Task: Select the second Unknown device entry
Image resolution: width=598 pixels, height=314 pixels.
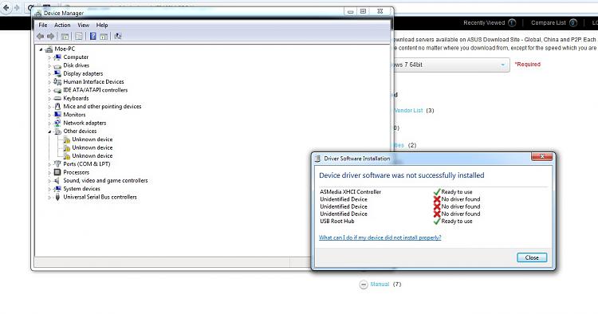Action: coord(92,147)
